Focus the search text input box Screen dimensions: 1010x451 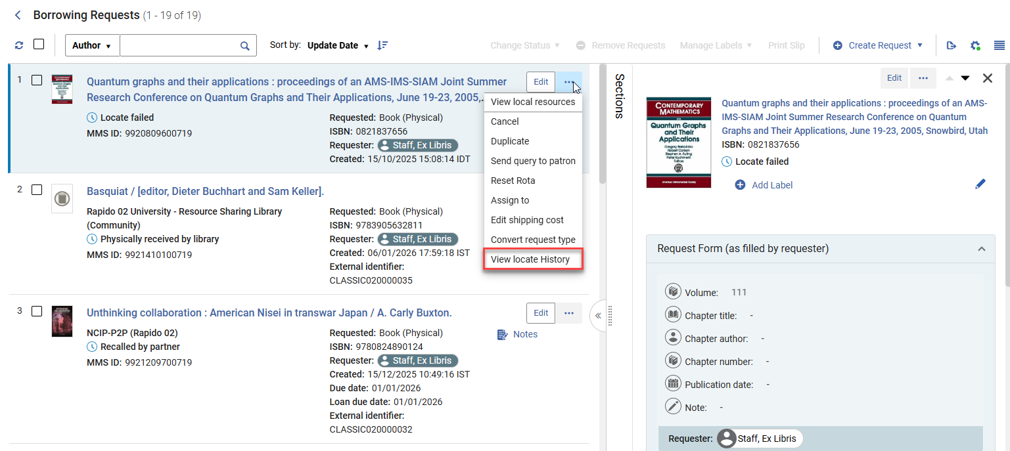[179, 45]
